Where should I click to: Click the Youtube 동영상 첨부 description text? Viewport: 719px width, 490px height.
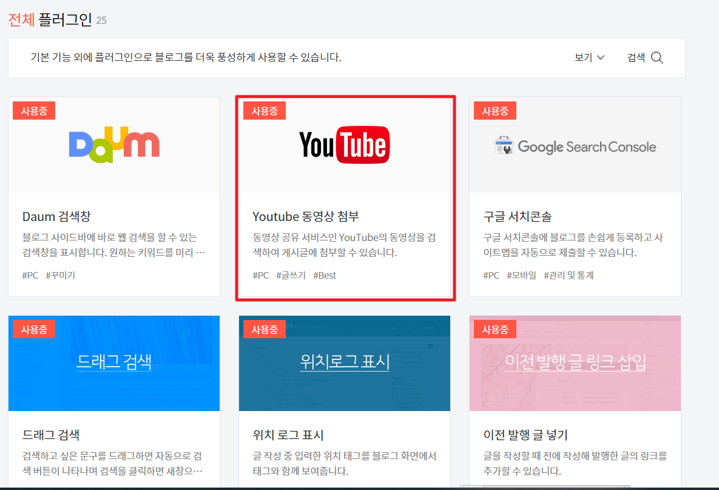point(345,245)
